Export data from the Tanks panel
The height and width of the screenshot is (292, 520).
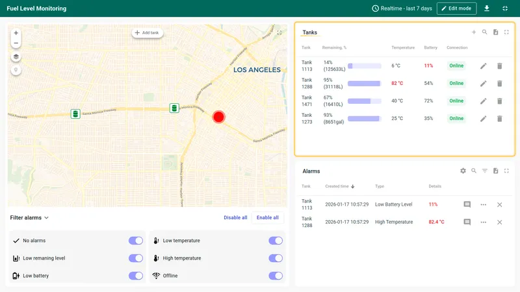click(495, 32)
